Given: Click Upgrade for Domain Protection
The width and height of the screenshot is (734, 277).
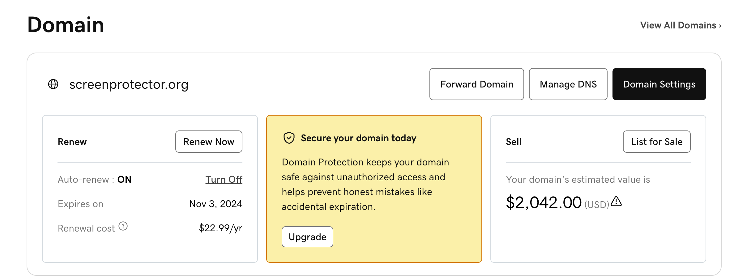Looking at the screenshot, I should tap(307, 237).
